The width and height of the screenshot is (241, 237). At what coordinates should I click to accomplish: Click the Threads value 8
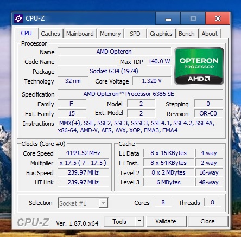213,202
